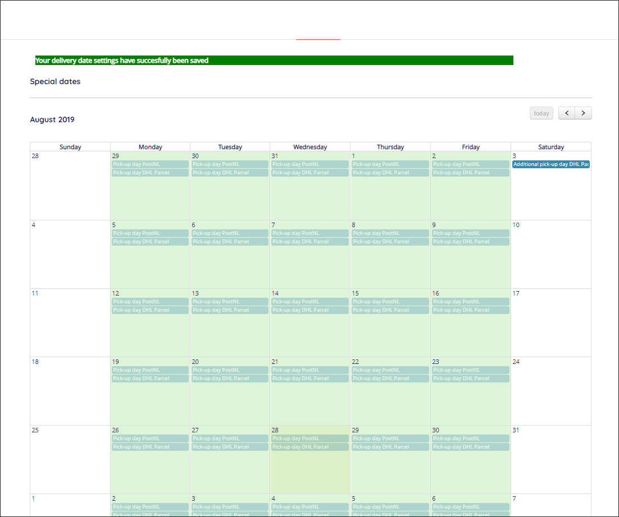Select Pick-up day PostNL on Wednesday August 21

[x=310, y=370]
